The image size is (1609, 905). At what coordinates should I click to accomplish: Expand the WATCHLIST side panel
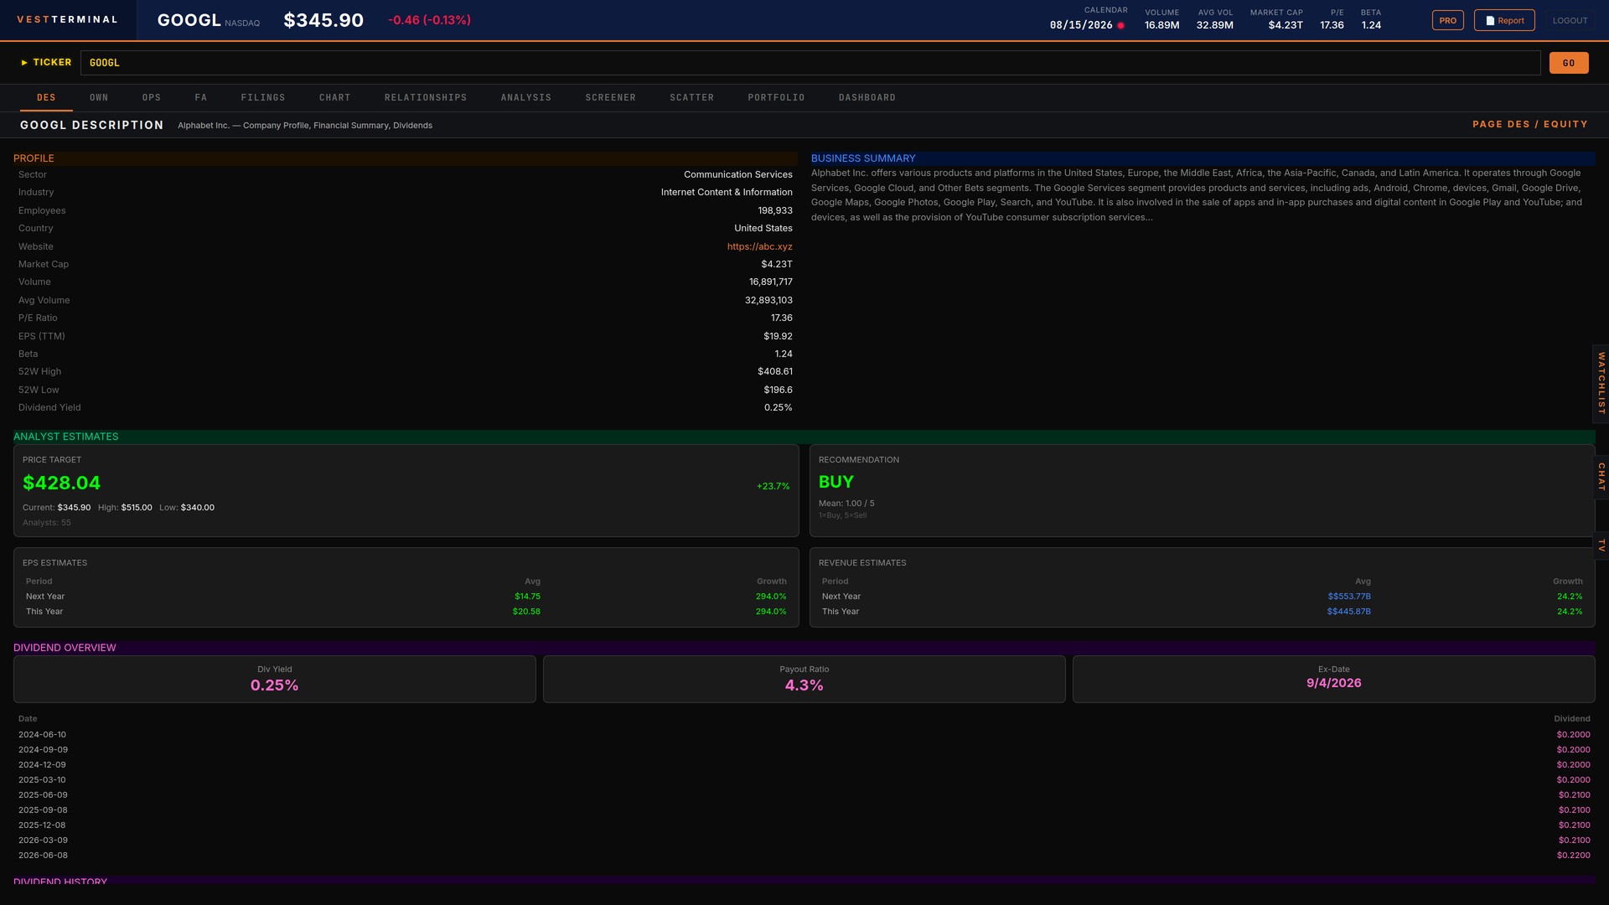(x=1601, y=383)
